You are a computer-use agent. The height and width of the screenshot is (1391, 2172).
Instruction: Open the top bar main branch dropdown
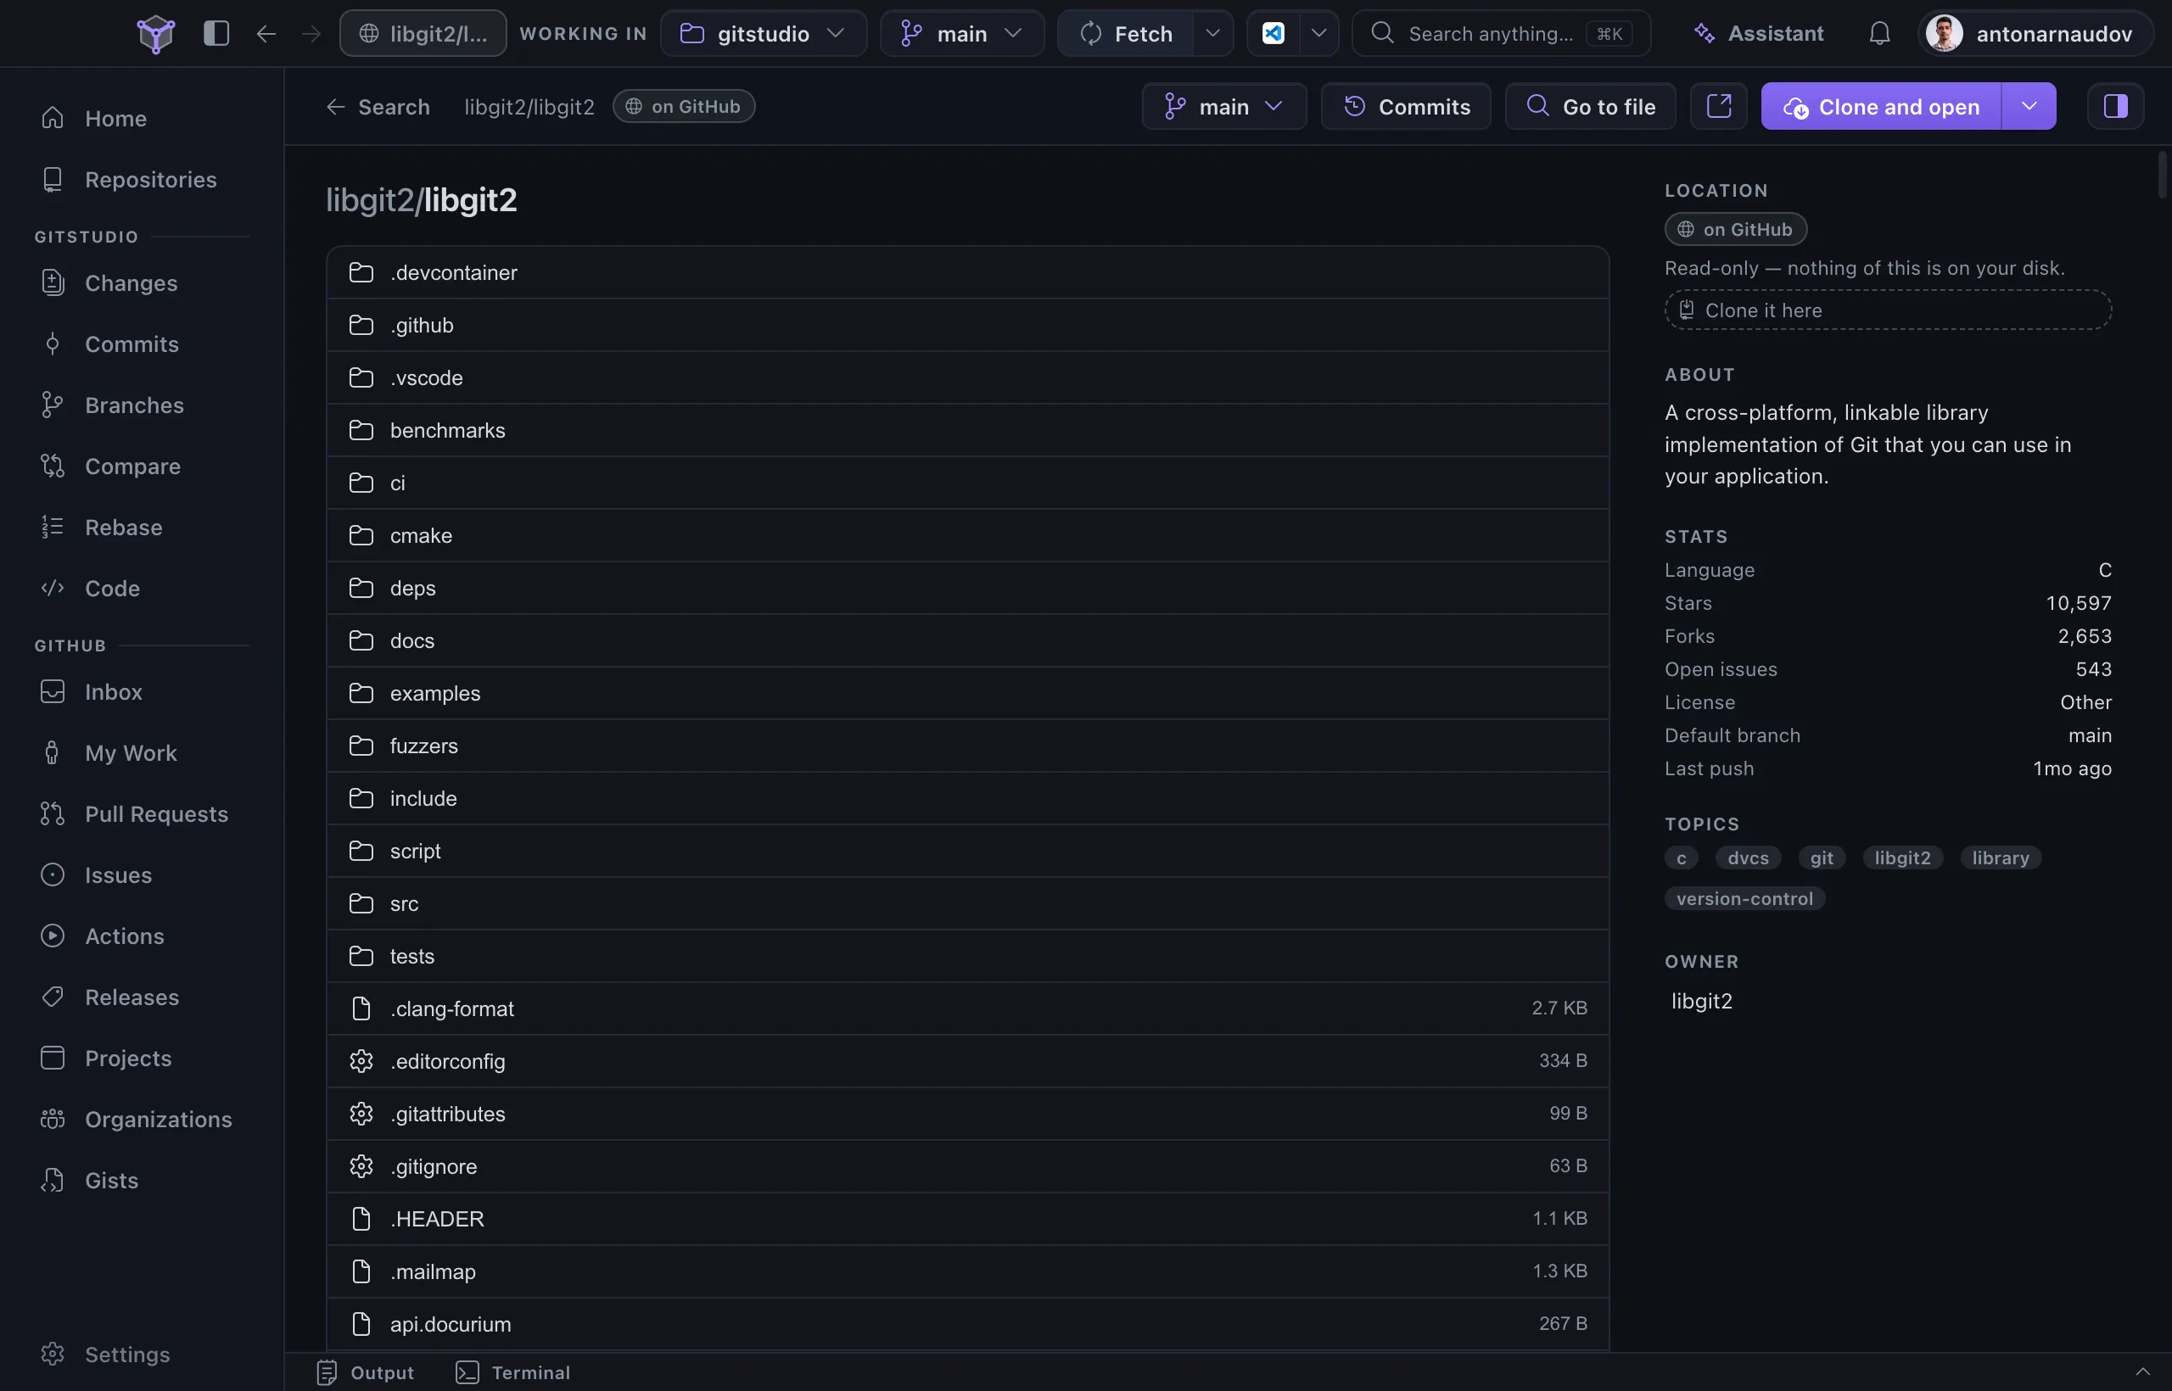coord(962,33)
